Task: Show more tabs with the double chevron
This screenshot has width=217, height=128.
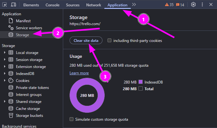Action: coord(134,4)
